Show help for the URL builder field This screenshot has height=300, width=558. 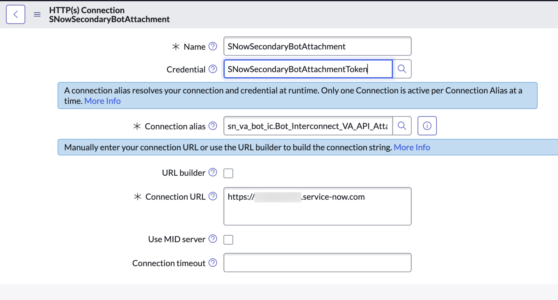point(213,172)
